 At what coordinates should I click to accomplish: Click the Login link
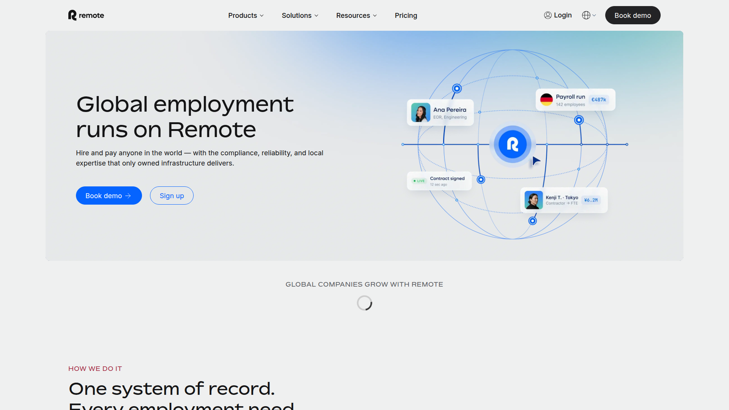pos(558,15)
